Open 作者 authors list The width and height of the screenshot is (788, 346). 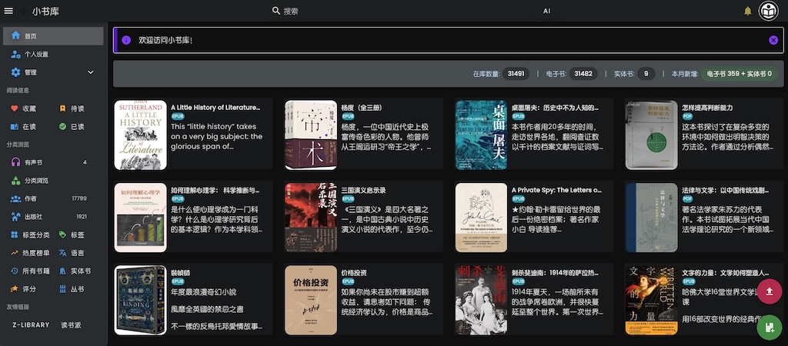coord(53,198)
